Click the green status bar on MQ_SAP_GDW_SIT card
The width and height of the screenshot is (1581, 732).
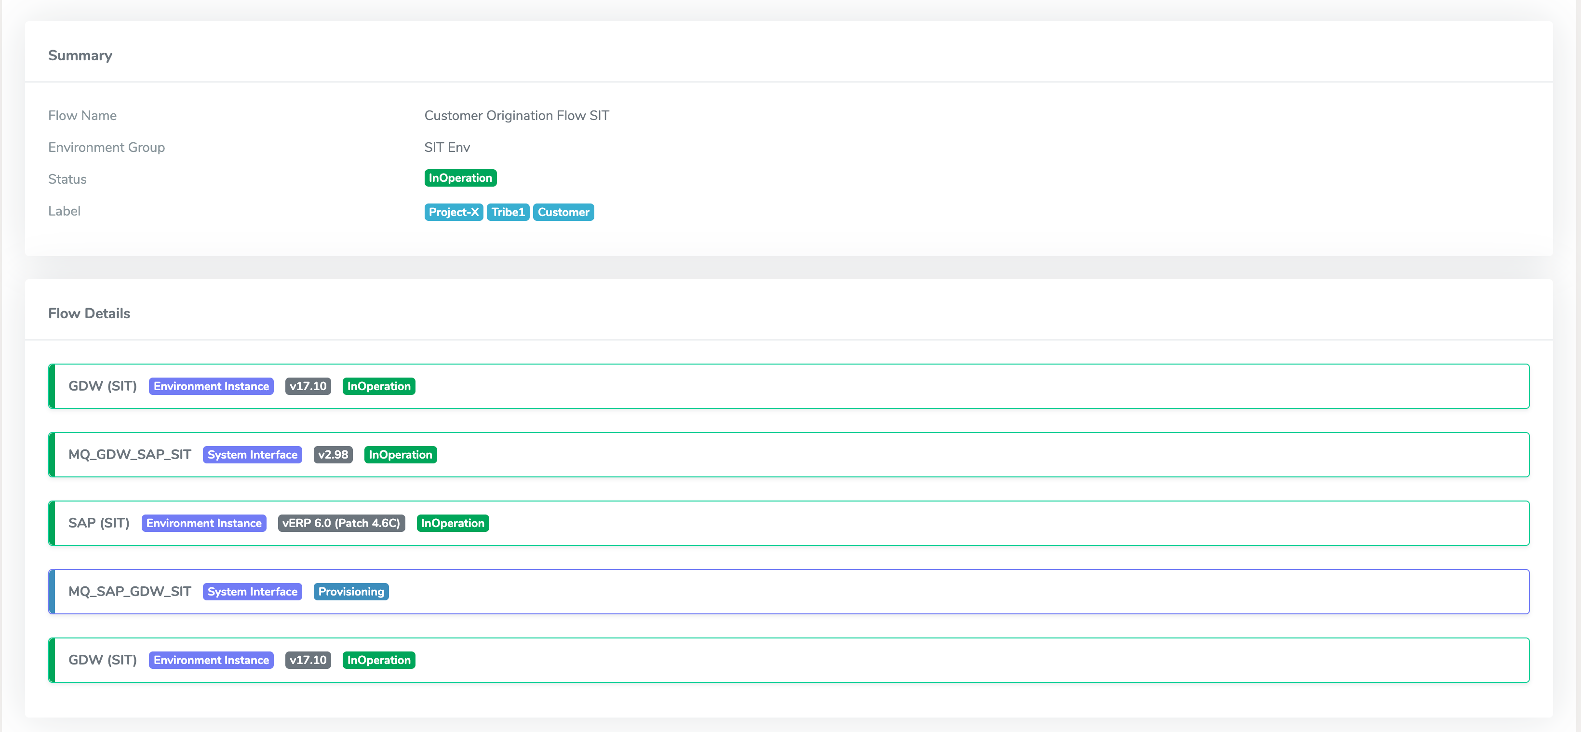coord(52,591)
